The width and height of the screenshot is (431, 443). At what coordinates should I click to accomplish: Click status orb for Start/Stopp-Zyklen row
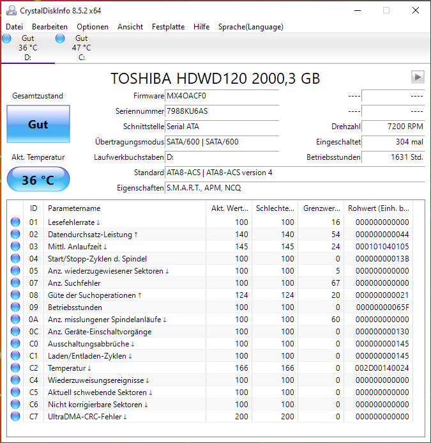[15, 258]
